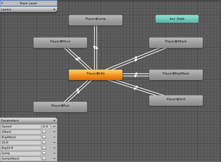Click the BigSkill parameter name field
Screen dimensions: 221x162
[x=21, y=148]
